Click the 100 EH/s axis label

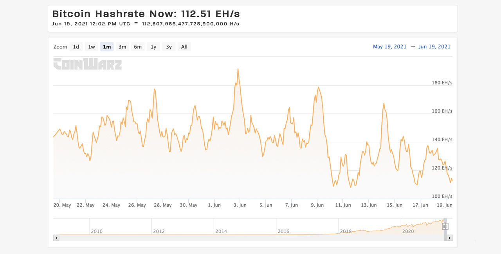click(442, 196)
